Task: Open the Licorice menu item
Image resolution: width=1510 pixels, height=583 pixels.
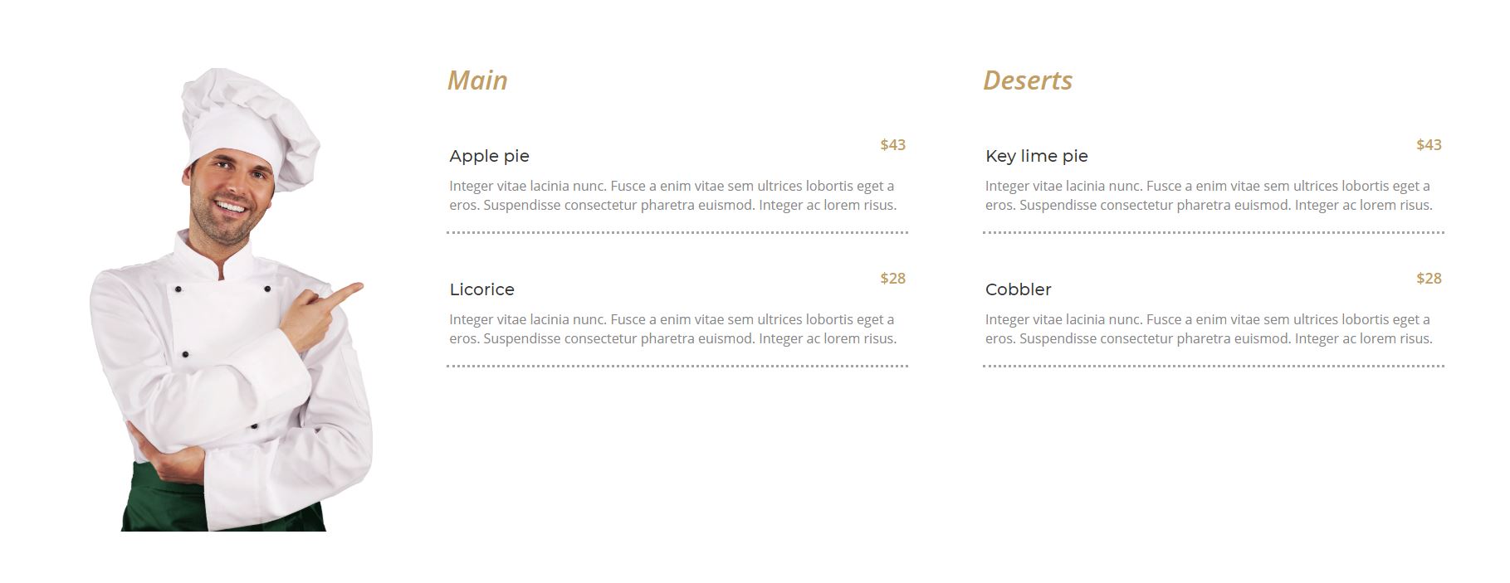Action: [x=481, y=289]
